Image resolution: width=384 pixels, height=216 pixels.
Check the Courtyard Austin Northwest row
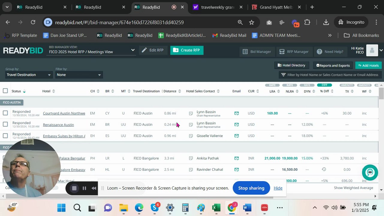coord(5,113)
